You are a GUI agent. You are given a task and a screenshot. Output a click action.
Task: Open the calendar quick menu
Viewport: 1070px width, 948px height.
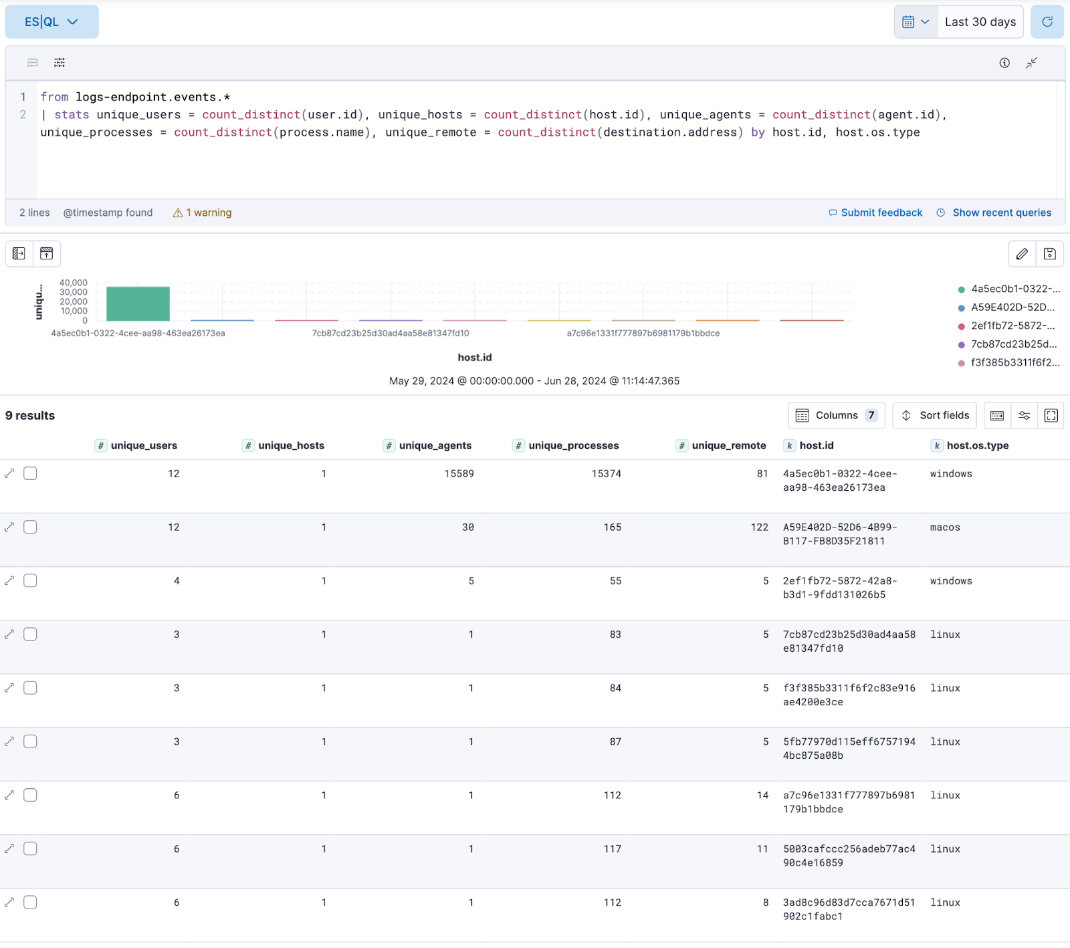tap(916, 22)
